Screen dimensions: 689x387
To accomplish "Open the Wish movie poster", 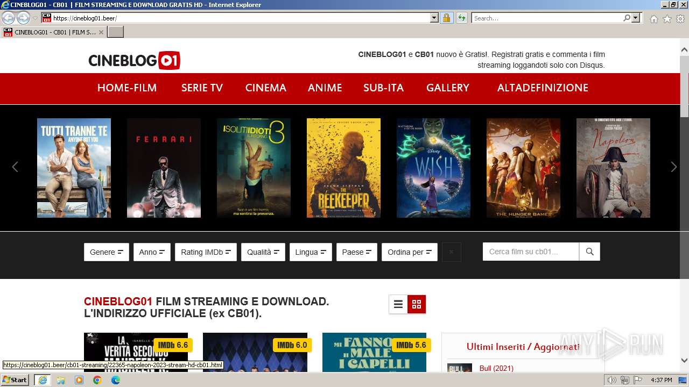I will pos(433,168).
